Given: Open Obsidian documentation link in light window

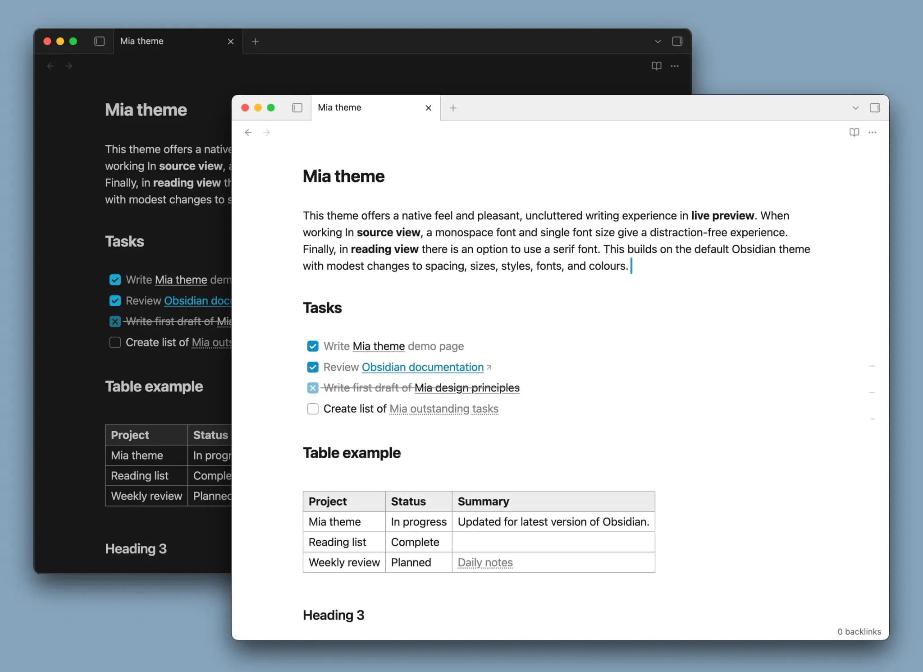Looking at the screenshot, I should pyautogui.click(x=423, y=367).
